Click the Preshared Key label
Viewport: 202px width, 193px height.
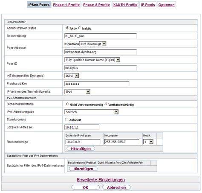[17, 84]
